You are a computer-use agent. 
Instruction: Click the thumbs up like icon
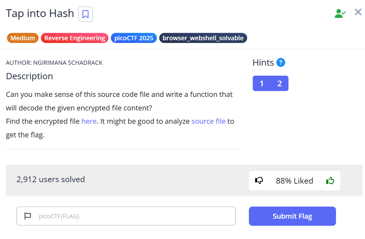330,181
